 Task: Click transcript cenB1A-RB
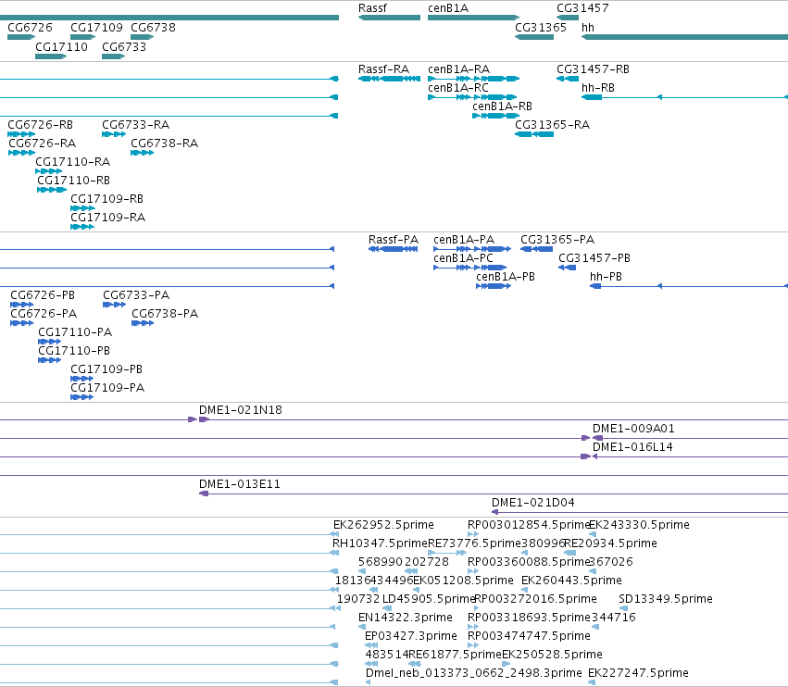click(x=495, y=116)
